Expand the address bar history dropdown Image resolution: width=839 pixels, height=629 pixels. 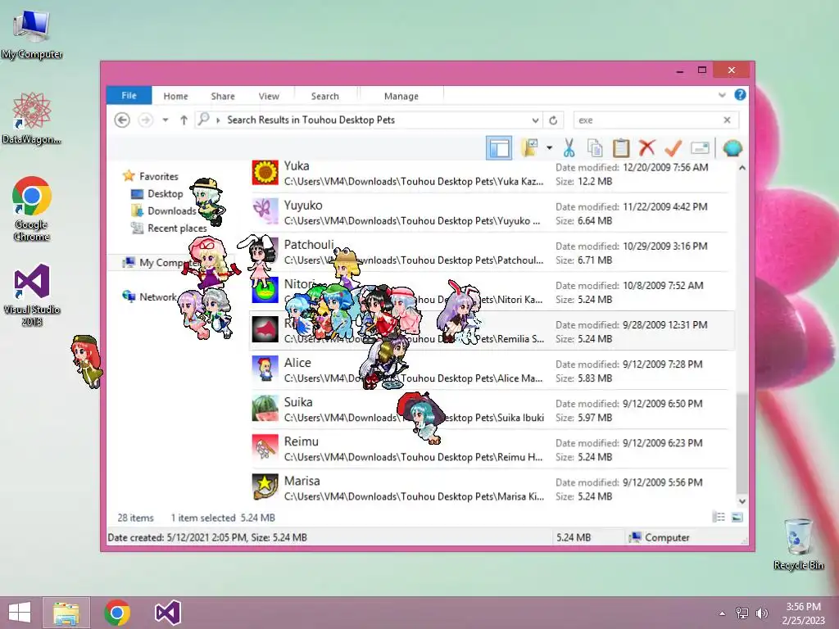click(x=535, y=120)
